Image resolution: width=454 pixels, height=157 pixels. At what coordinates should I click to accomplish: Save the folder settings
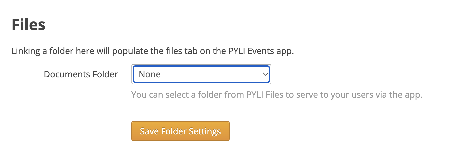[180, 131]
